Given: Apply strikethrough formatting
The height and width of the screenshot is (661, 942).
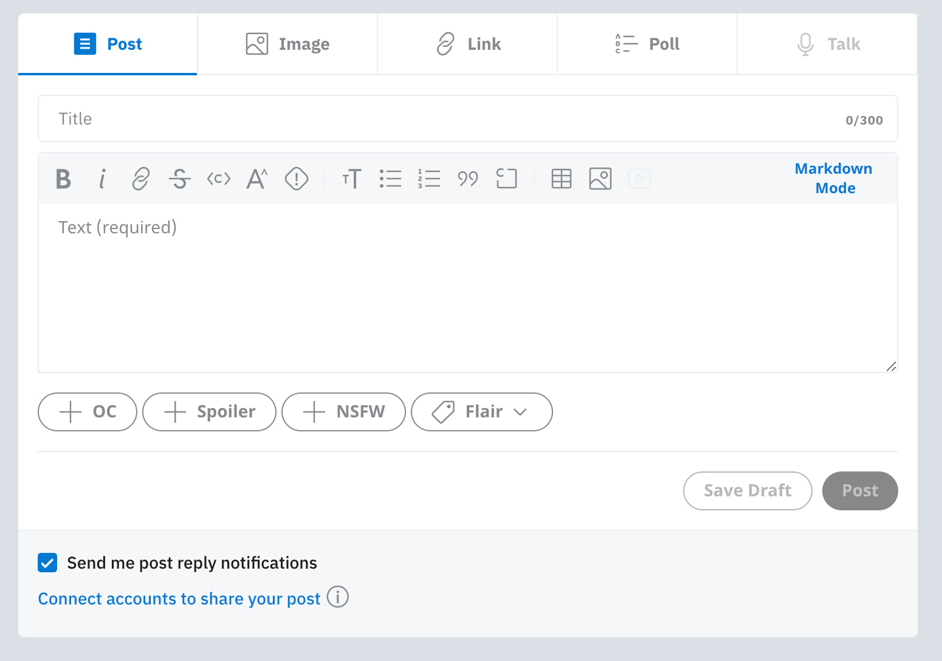Looking at the screenshot, I should point(179,179).
